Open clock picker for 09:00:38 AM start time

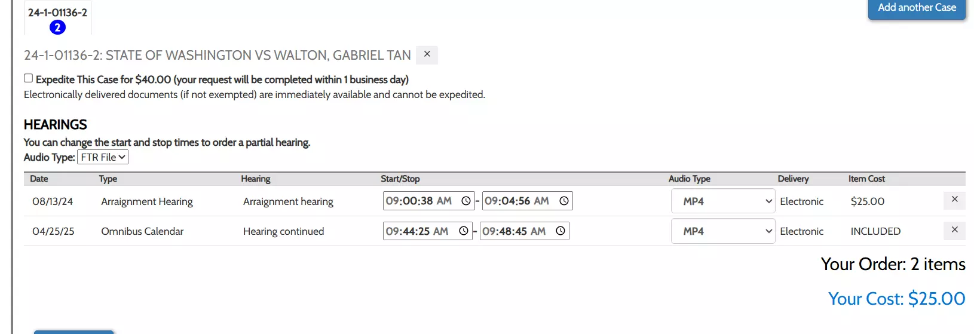pyautogui.click(x=465, y=201)
